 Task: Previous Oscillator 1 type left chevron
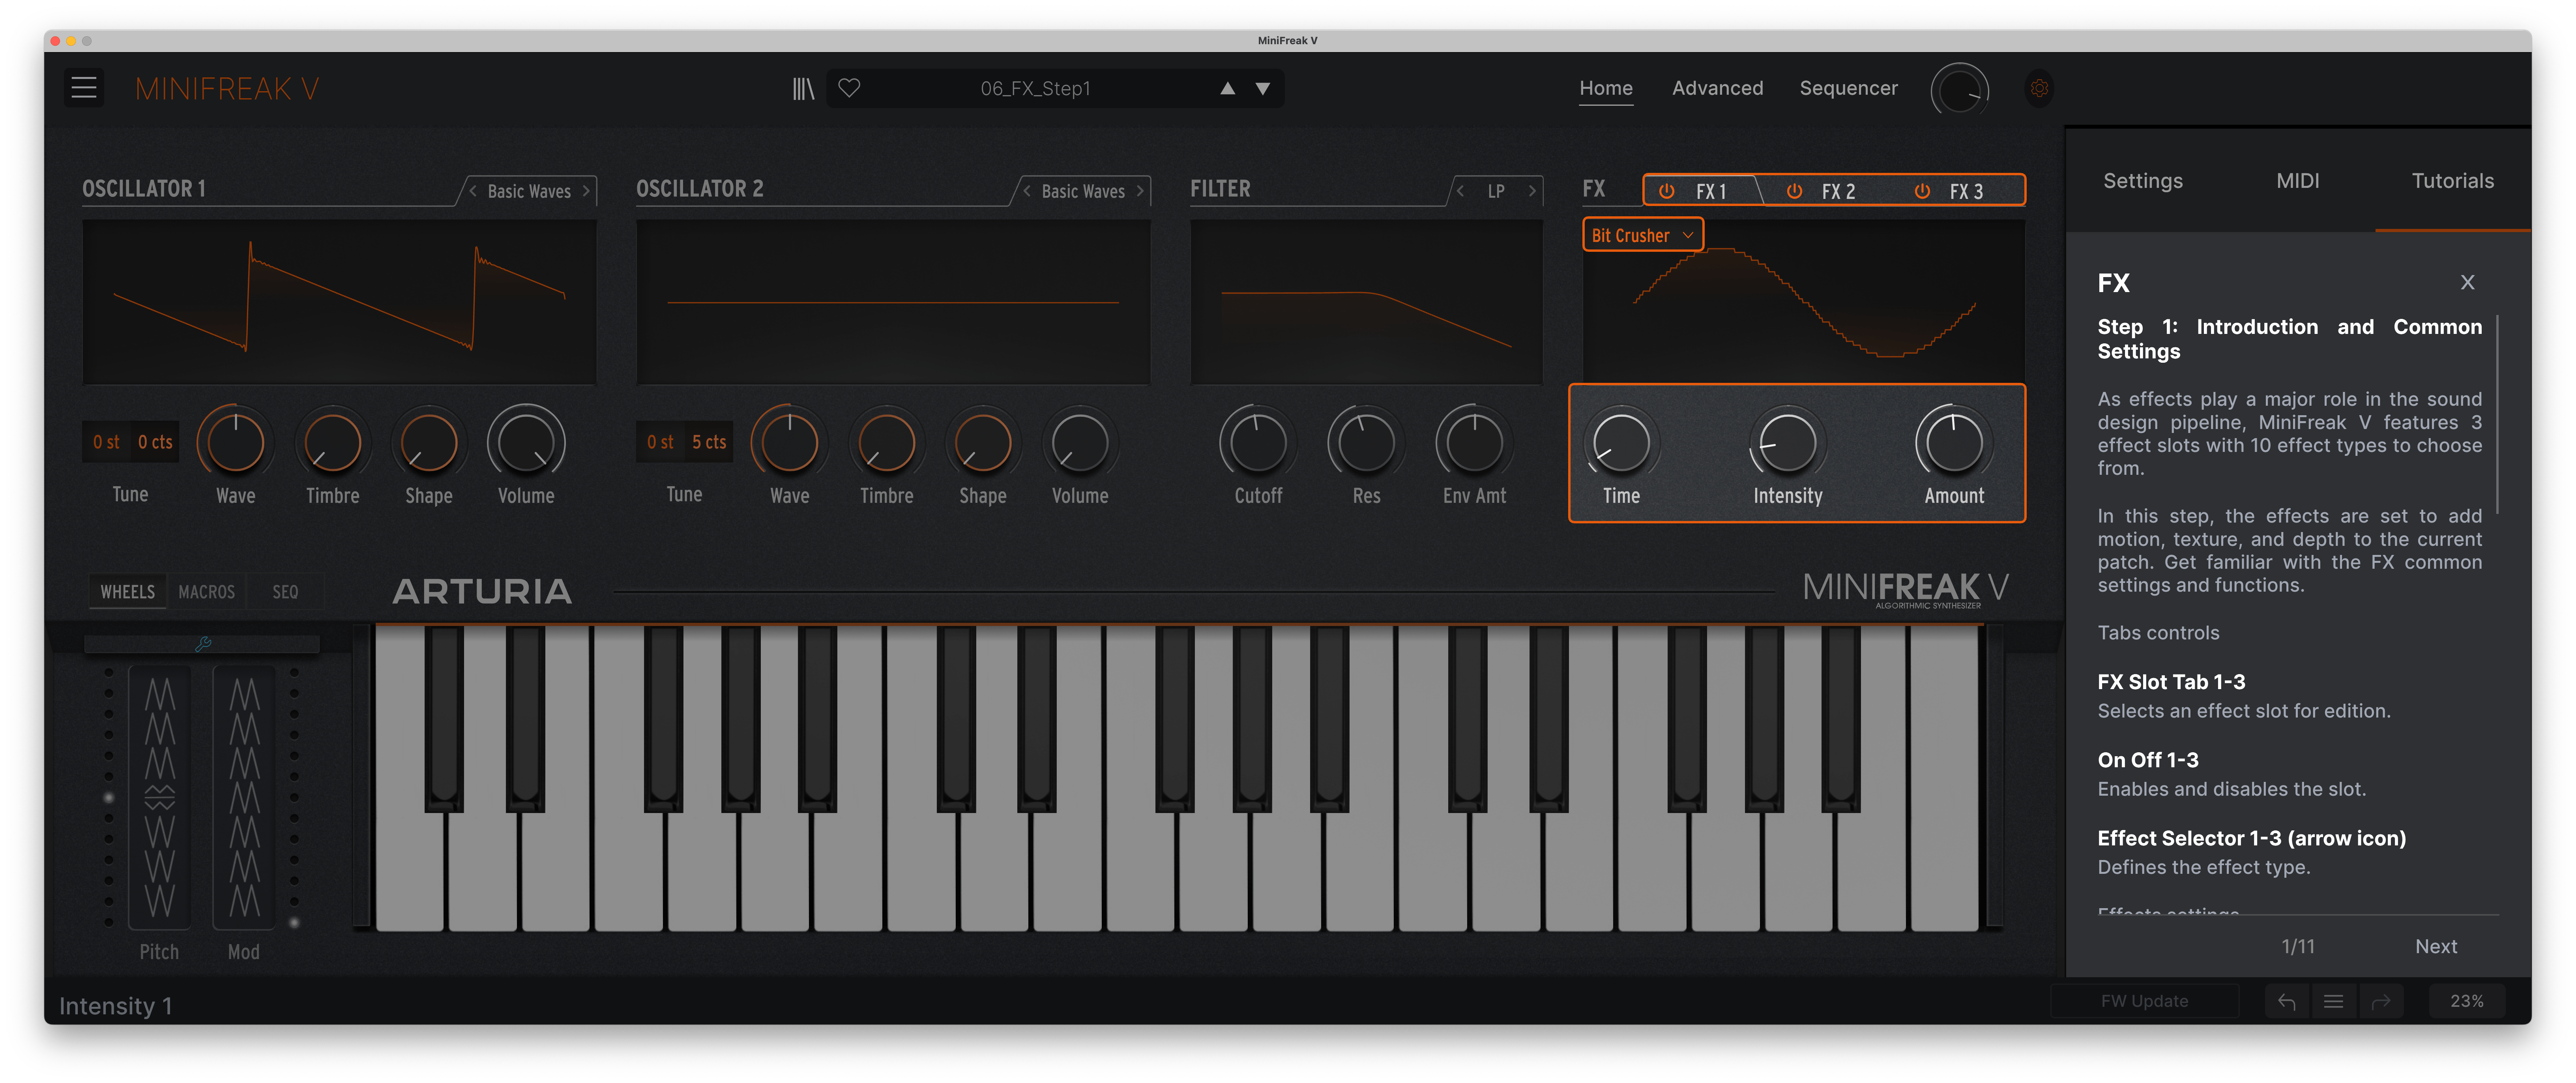473,191
